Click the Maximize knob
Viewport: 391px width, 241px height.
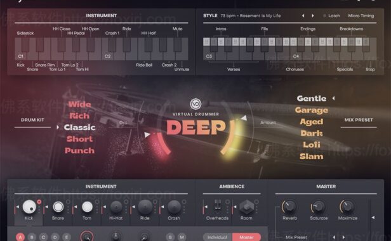click(347, 207)
